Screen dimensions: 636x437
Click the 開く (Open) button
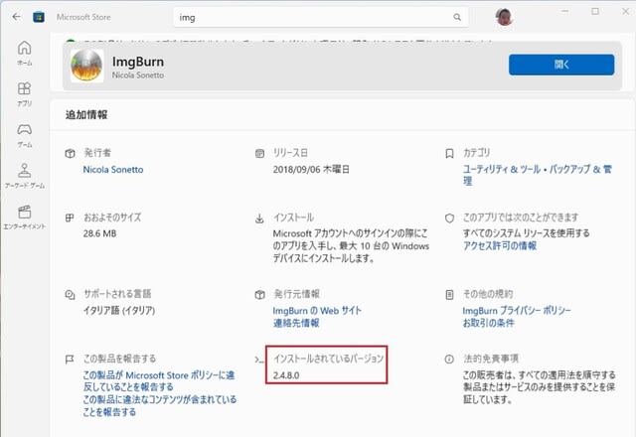[x=561, y=65]
